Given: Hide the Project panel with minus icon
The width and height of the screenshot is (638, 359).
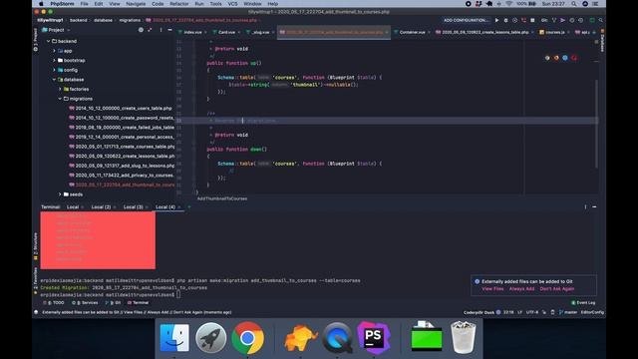Looking at the screenshot, I should pos(169,30).
